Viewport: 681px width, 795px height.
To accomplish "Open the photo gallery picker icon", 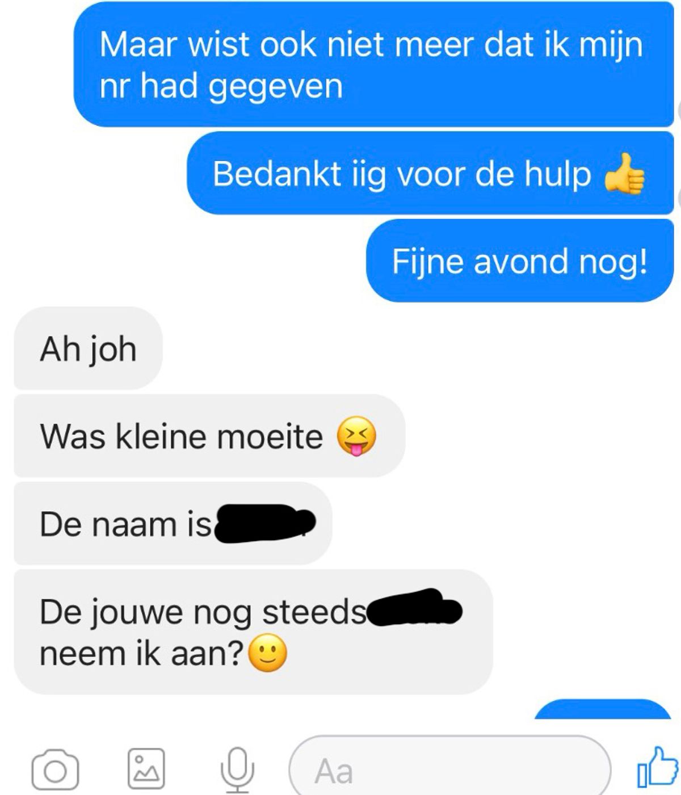I will click(146, 769).
